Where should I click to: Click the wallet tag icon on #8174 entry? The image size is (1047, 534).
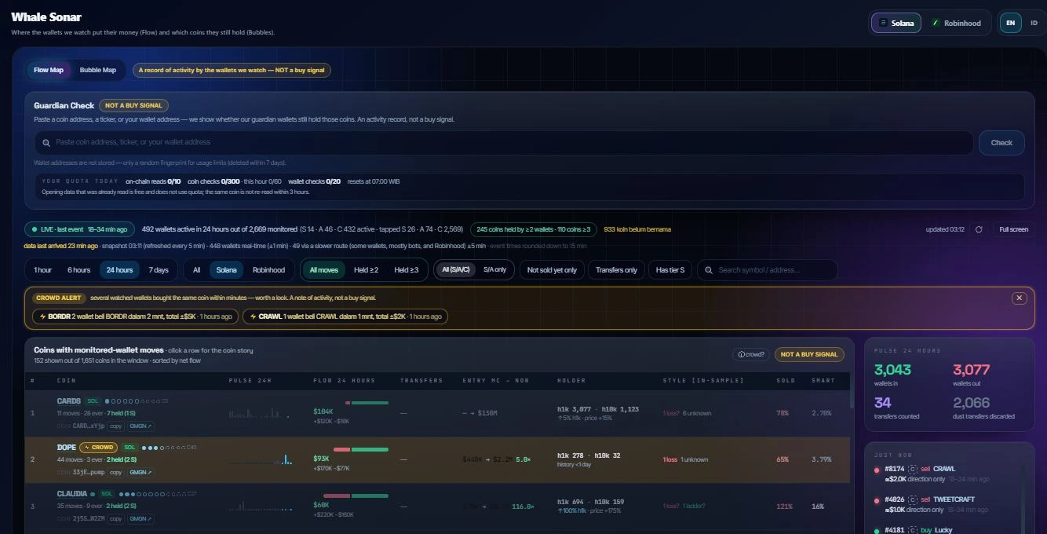[914, 469]
